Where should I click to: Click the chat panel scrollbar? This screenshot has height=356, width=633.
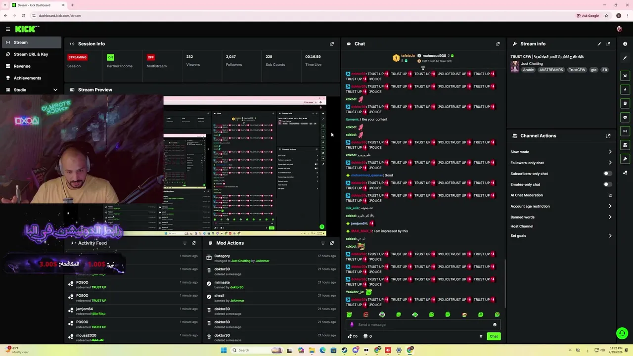(504, 283)
